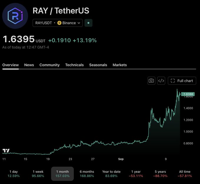Switch to the Overview tab

click(x=11, y=65)
